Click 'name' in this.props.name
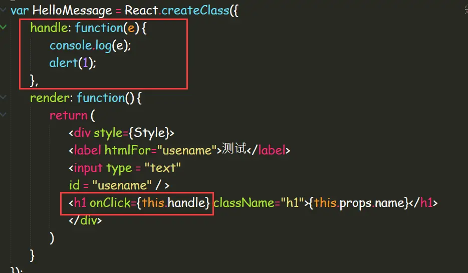Viewport: 468px width, 273px height. tap(389, 203)
